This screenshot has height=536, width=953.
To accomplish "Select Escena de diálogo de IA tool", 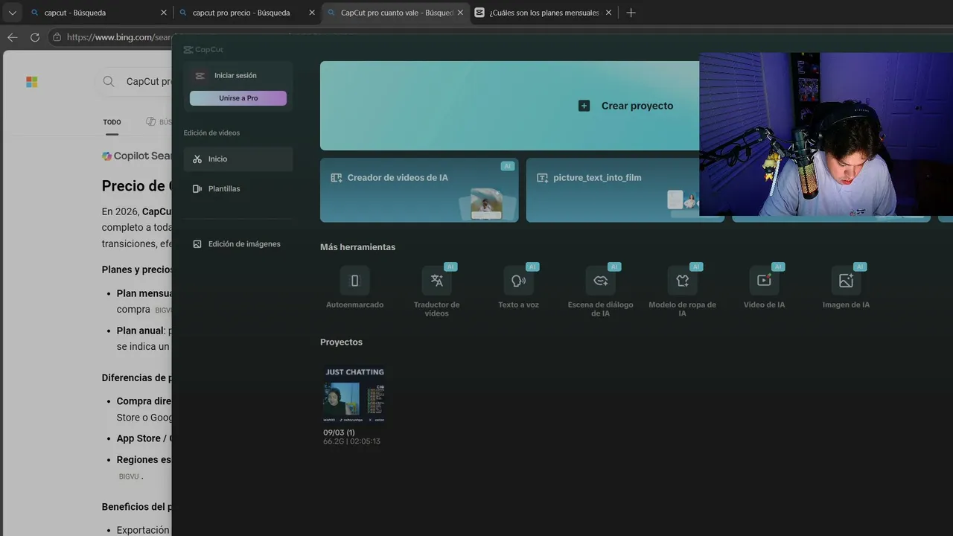I will pos(600,291).
